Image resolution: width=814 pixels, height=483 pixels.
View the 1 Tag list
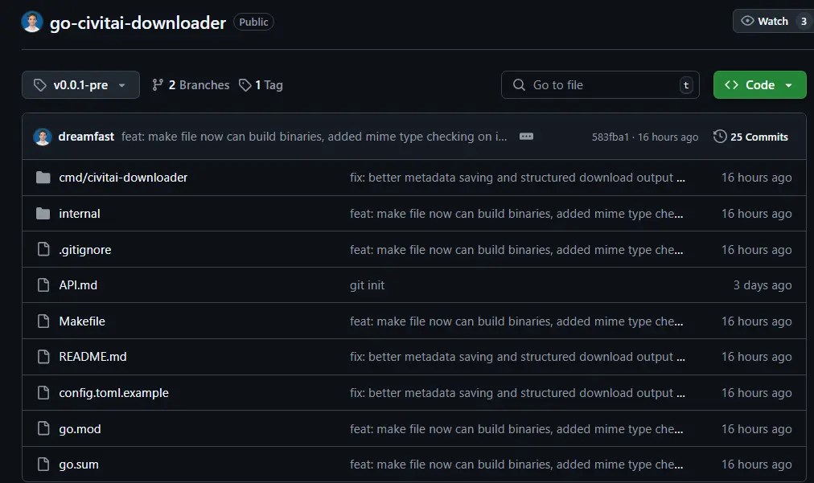pos(261,85)
